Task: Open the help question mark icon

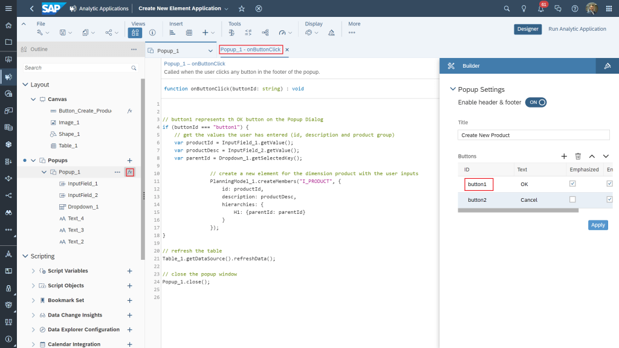Action: point(575,8)
